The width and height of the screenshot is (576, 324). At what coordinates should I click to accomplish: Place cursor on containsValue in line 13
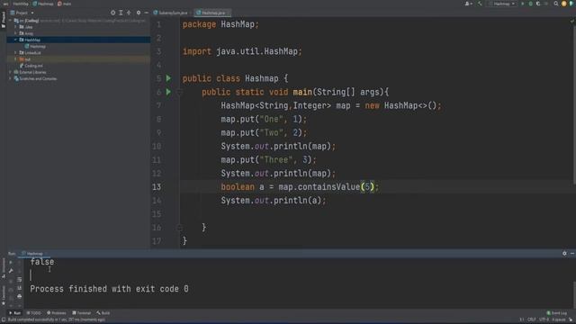(x=328, y=187)
